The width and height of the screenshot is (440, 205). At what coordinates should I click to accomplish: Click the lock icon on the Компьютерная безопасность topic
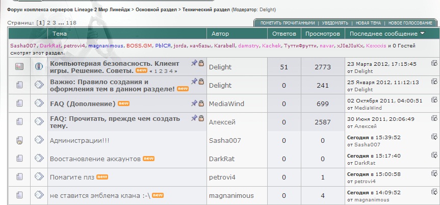[x=201, y=63]
